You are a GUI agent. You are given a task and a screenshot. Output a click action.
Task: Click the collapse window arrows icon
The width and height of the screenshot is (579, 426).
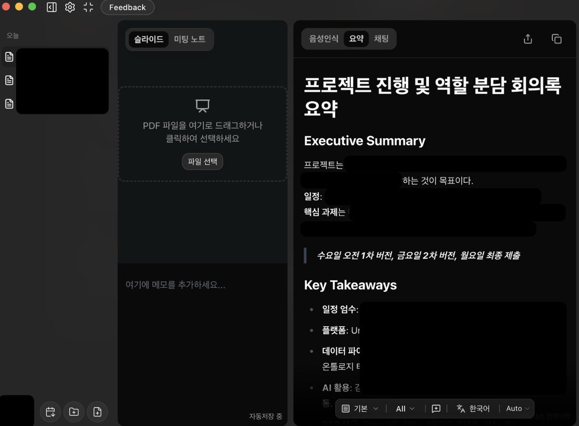coord(88,7)
